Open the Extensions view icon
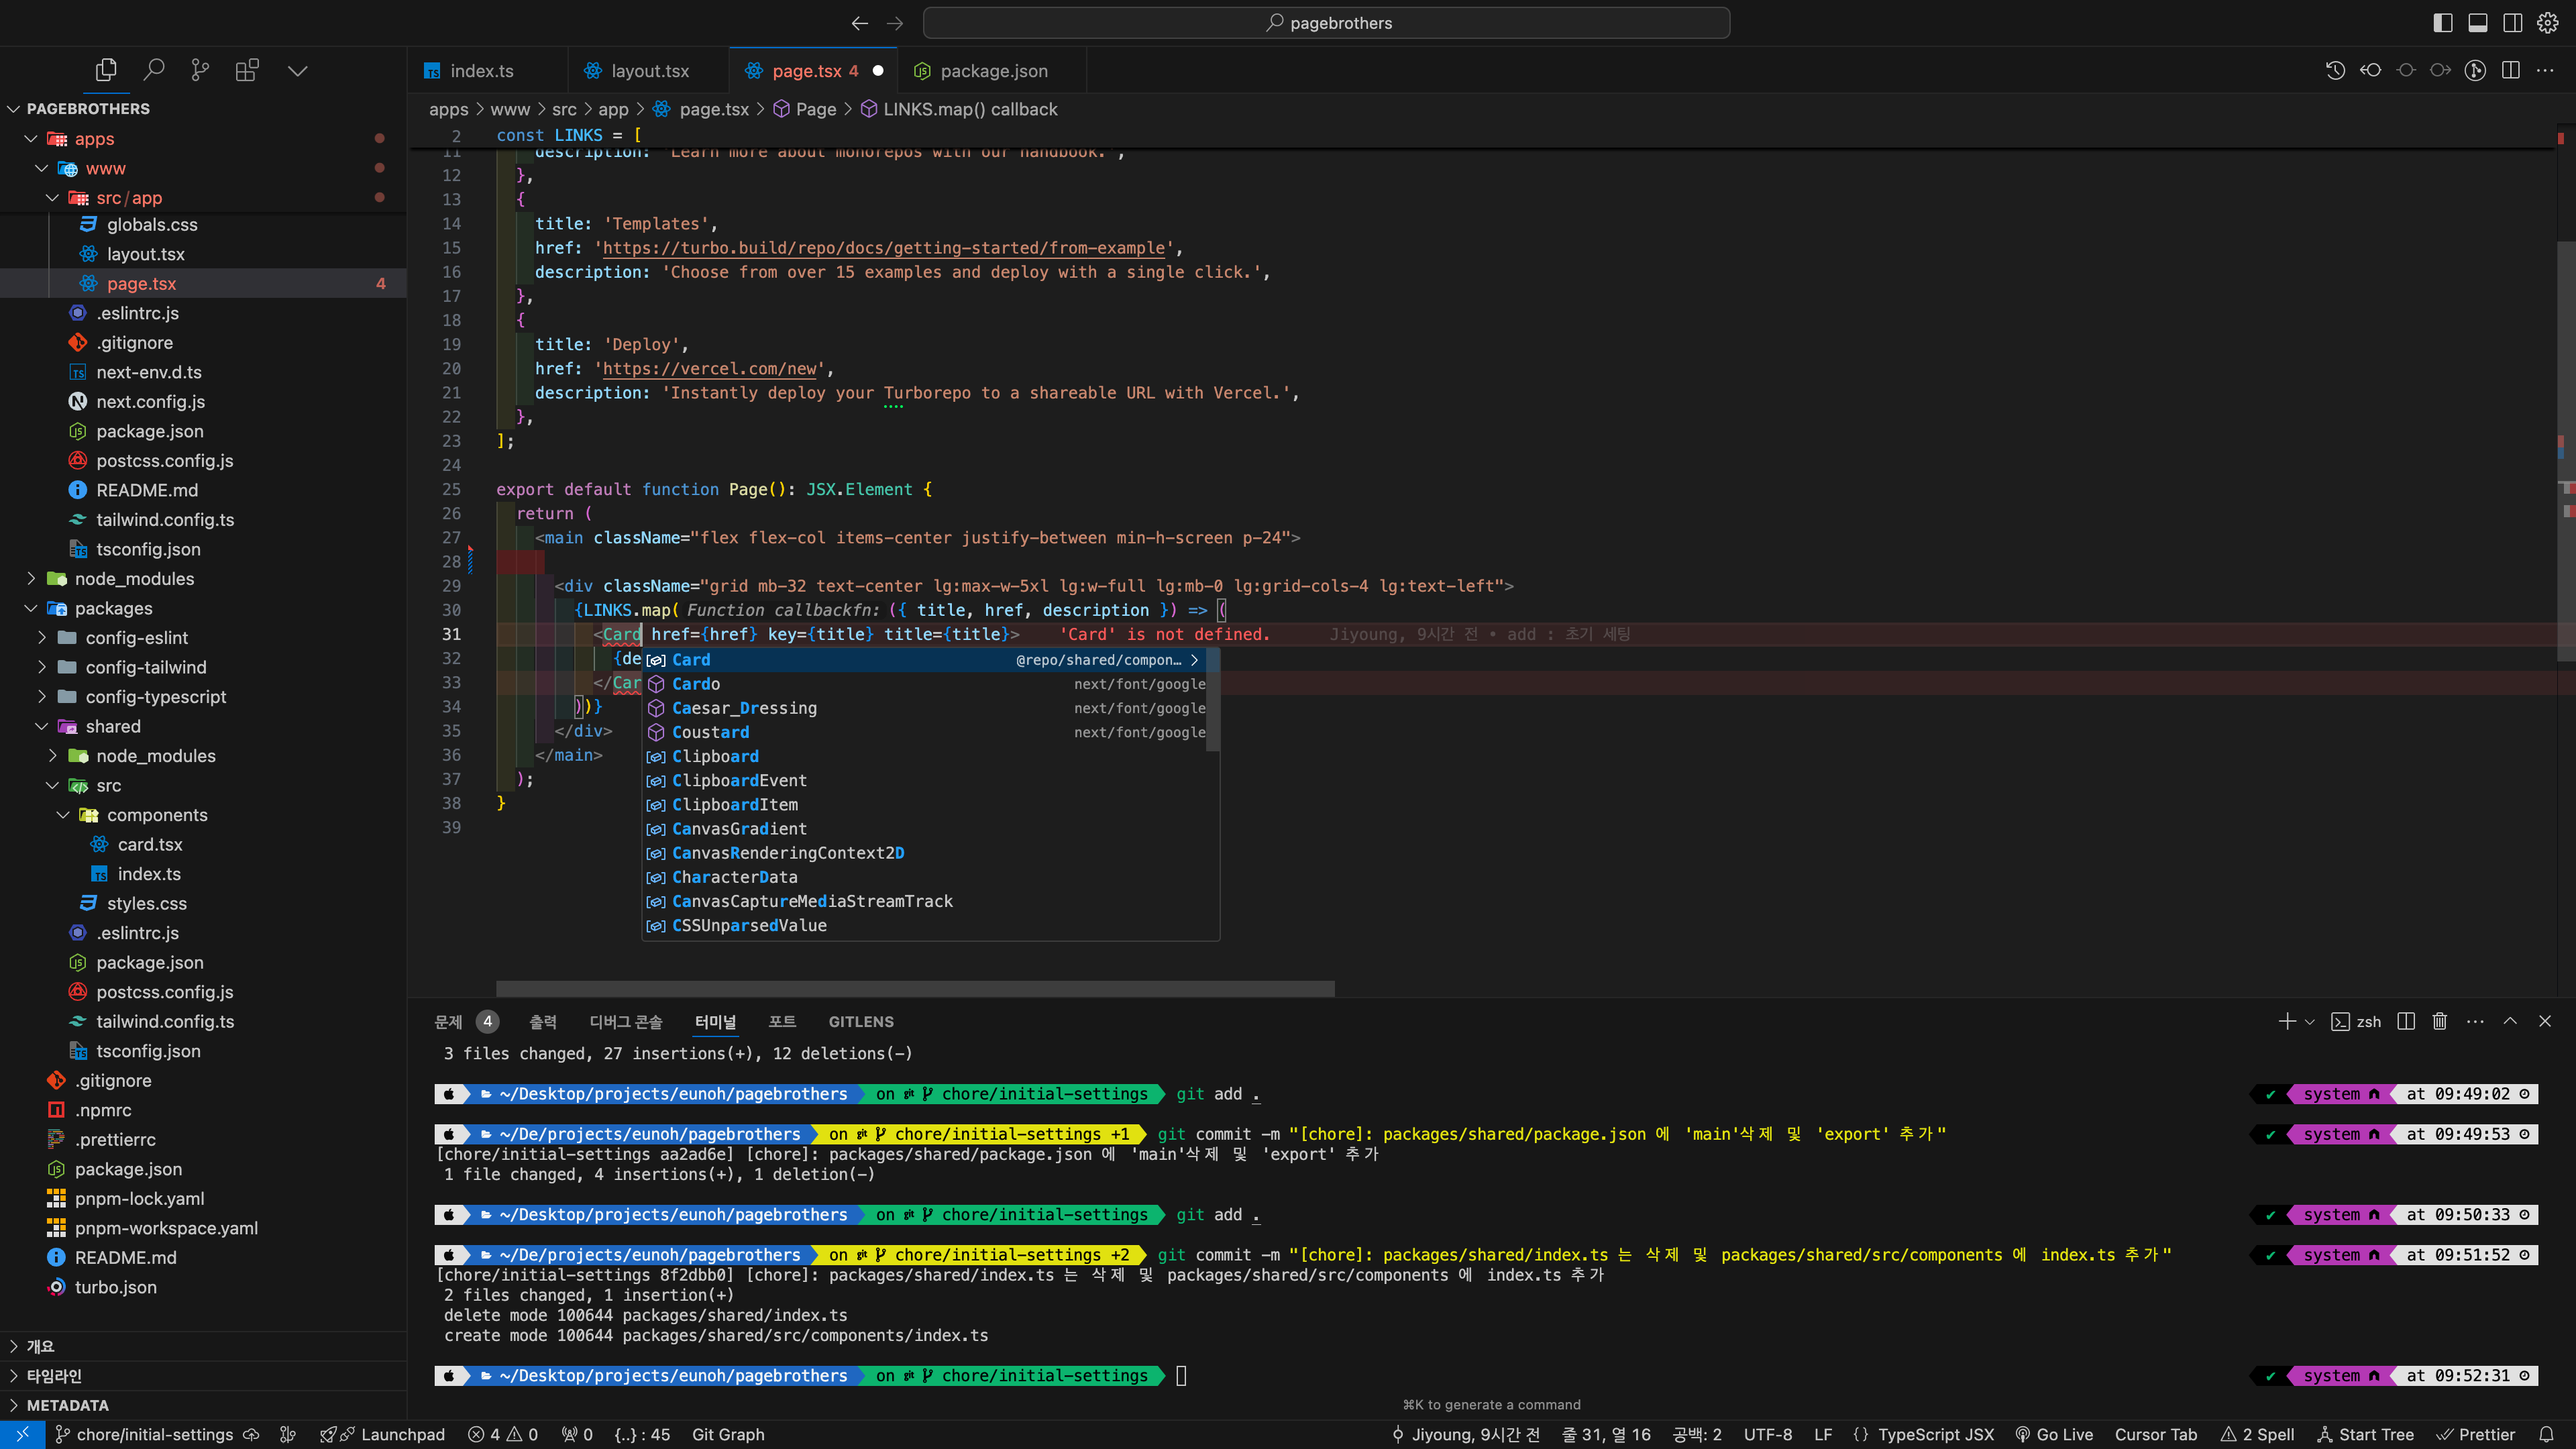Viewport: 2576px width, 1449px height. 246,70
